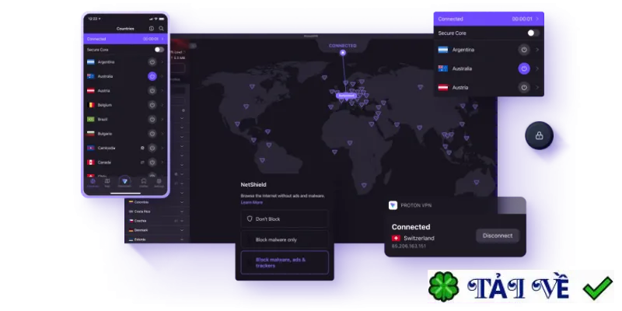This screenshot has width=622, height=311.
Task: Click Argentina's power icon in top-right panel
Action: pos(524,50)
